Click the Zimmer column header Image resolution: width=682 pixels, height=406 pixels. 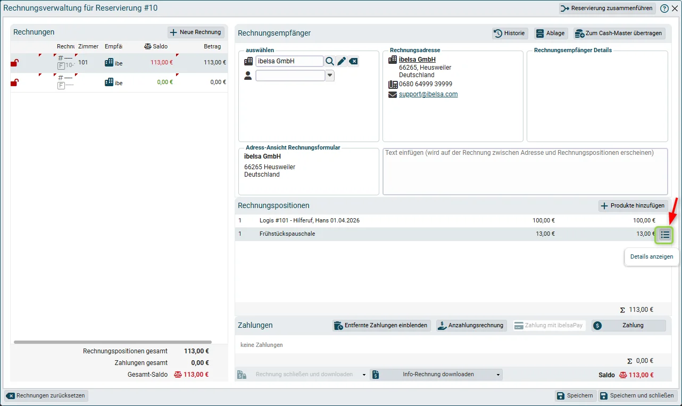[x=88, y=46]
